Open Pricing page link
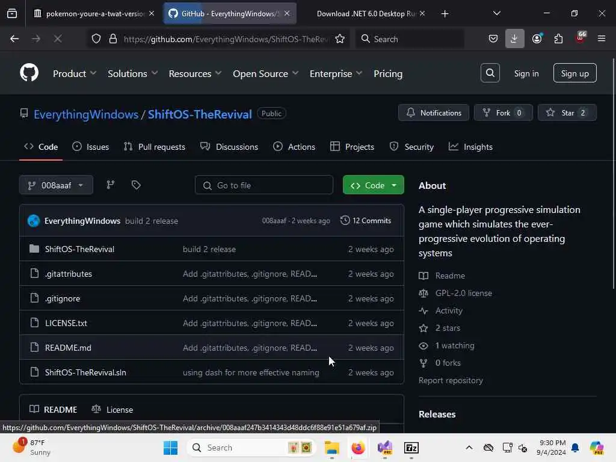The image size is (616, 462). click(388, 73)
